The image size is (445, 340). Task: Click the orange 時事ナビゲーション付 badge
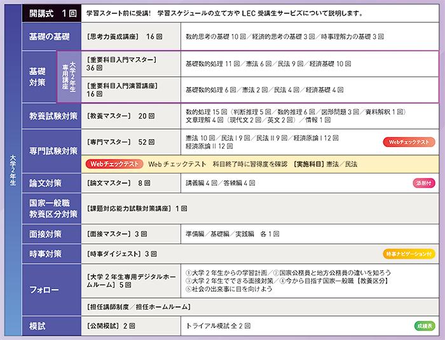click(409, 254)
